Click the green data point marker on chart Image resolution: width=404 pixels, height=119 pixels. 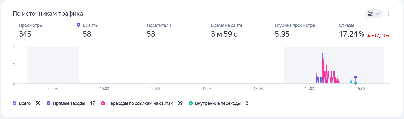[356, 83]
